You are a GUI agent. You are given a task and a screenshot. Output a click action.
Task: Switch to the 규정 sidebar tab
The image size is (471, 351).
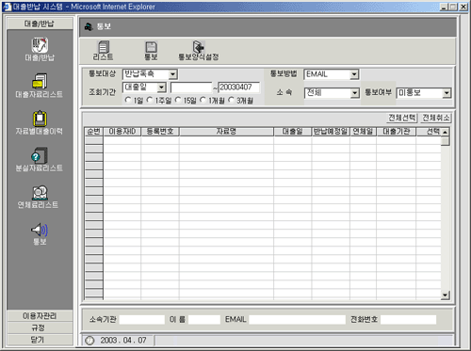point(40,327)
